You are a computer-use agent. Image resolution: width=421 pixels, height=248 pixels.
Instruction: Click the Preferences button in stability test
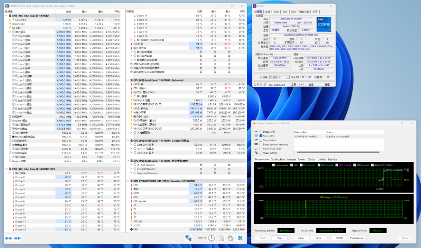click(356, 238)
